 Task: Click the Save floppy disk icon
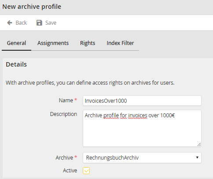point(39,23)
